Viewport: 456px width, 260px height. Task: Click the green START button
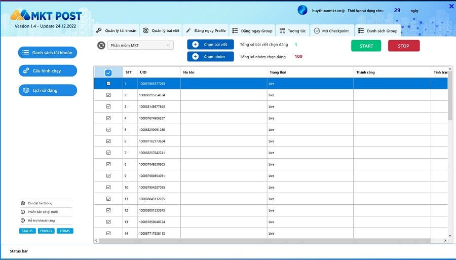tap(366, 46)
